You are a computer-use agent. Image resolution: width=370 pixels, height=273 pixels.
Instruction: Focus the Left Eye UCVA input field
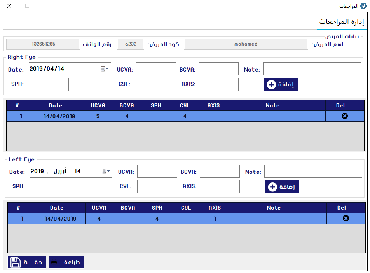point(157,171)
